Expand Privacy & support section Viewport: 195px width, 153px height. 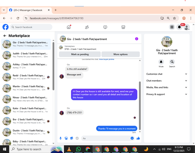coord(167,94)
